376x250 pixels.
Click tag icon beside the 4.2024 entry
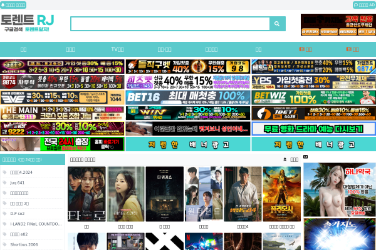4,172
